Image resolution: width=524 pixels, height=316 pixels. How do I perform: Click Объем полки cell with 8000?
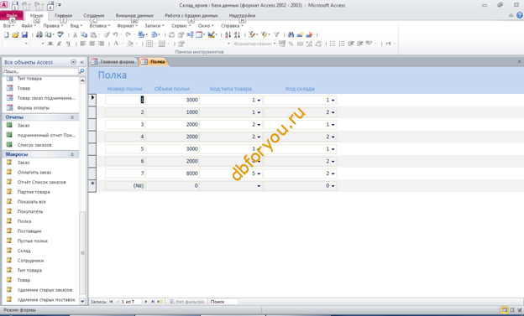pyautogui.click(x=172, y=174)
